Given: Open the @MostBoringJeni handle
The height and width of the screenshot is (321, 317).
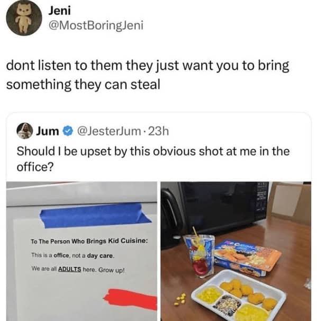Looking at the screenshot, I should [96, 25].
